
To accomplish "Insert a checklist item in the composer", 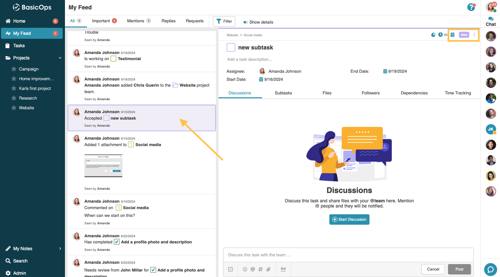I will point(230,269).
